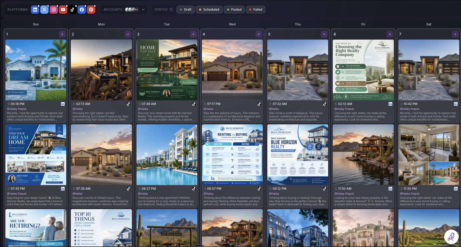Add a post on Thursday day 5
The width and height of the screenshot is (461, 247).
(x=324, y=34)
